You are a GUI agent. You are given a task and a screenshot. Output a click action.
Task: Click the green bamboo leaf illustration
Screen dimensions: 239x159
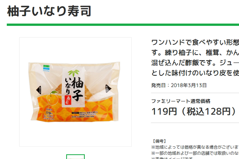point(74,73)
